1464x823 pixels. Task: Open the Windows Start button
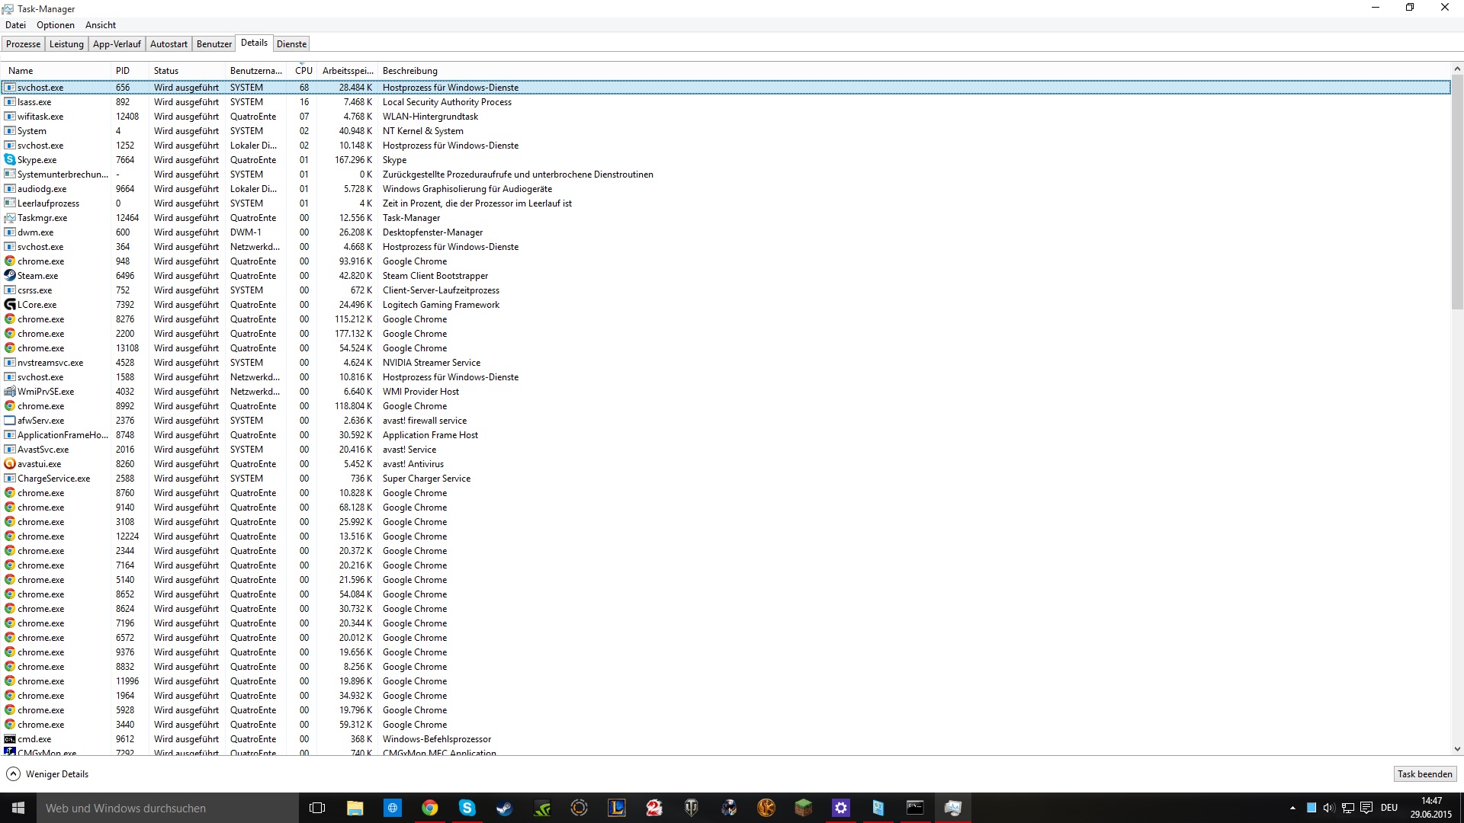[18, 808]
